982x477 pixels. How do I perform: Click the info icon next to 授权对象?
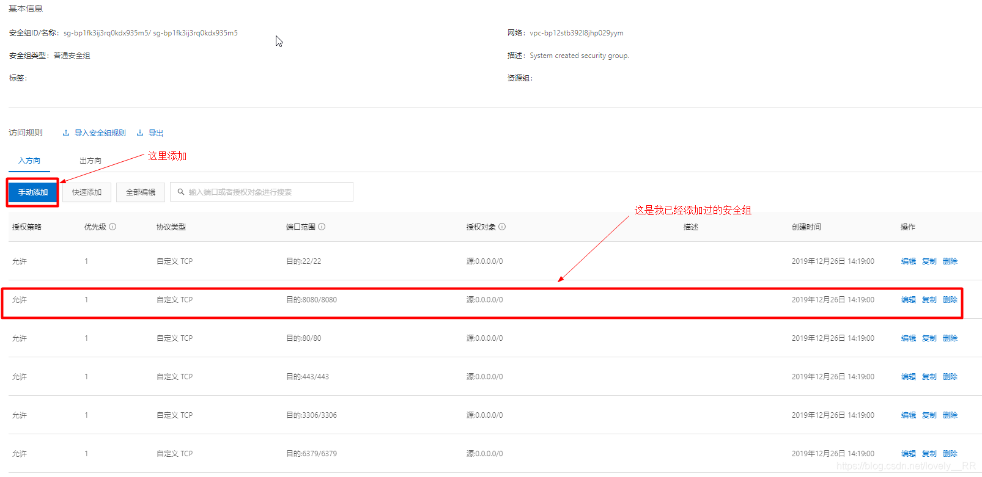coord(502,227)
